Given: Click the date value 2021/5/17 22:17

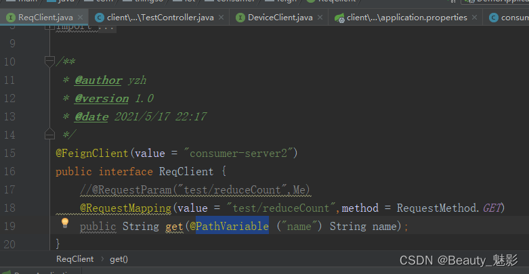Looking at the screenshot, I should click(161, 116).
